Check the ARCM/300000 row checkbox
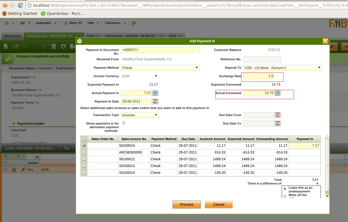The image size is (348, 222). pos(84,152)
